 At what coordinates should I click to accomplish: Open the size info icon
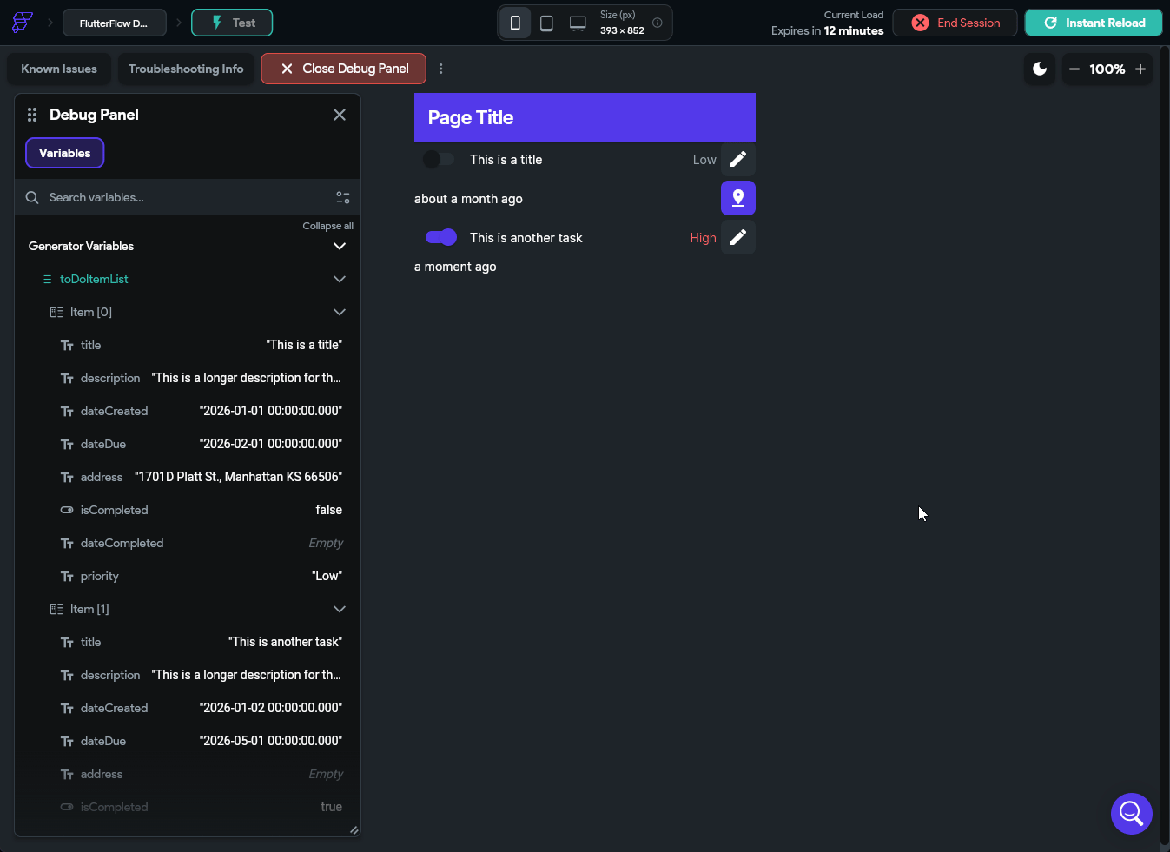point(658,23)
